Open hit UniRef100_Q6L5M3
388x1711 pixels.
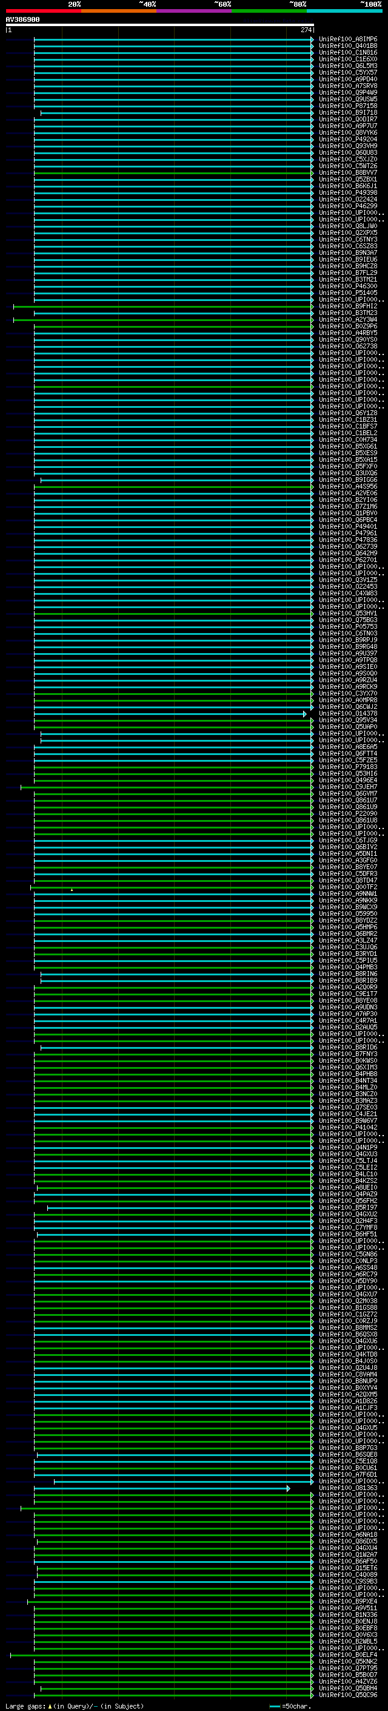pos(348,66)
